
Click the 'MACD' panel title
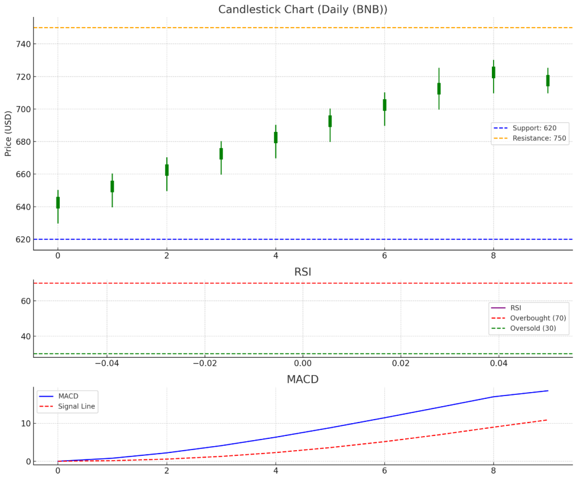click(x=303, y=379)
